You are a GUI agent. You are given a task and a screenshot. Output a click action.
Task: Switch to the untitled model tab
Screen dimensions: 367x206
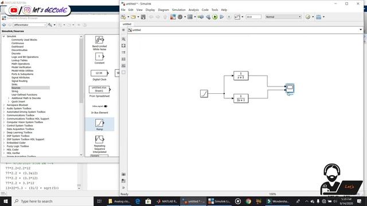(x=127, y=24)
